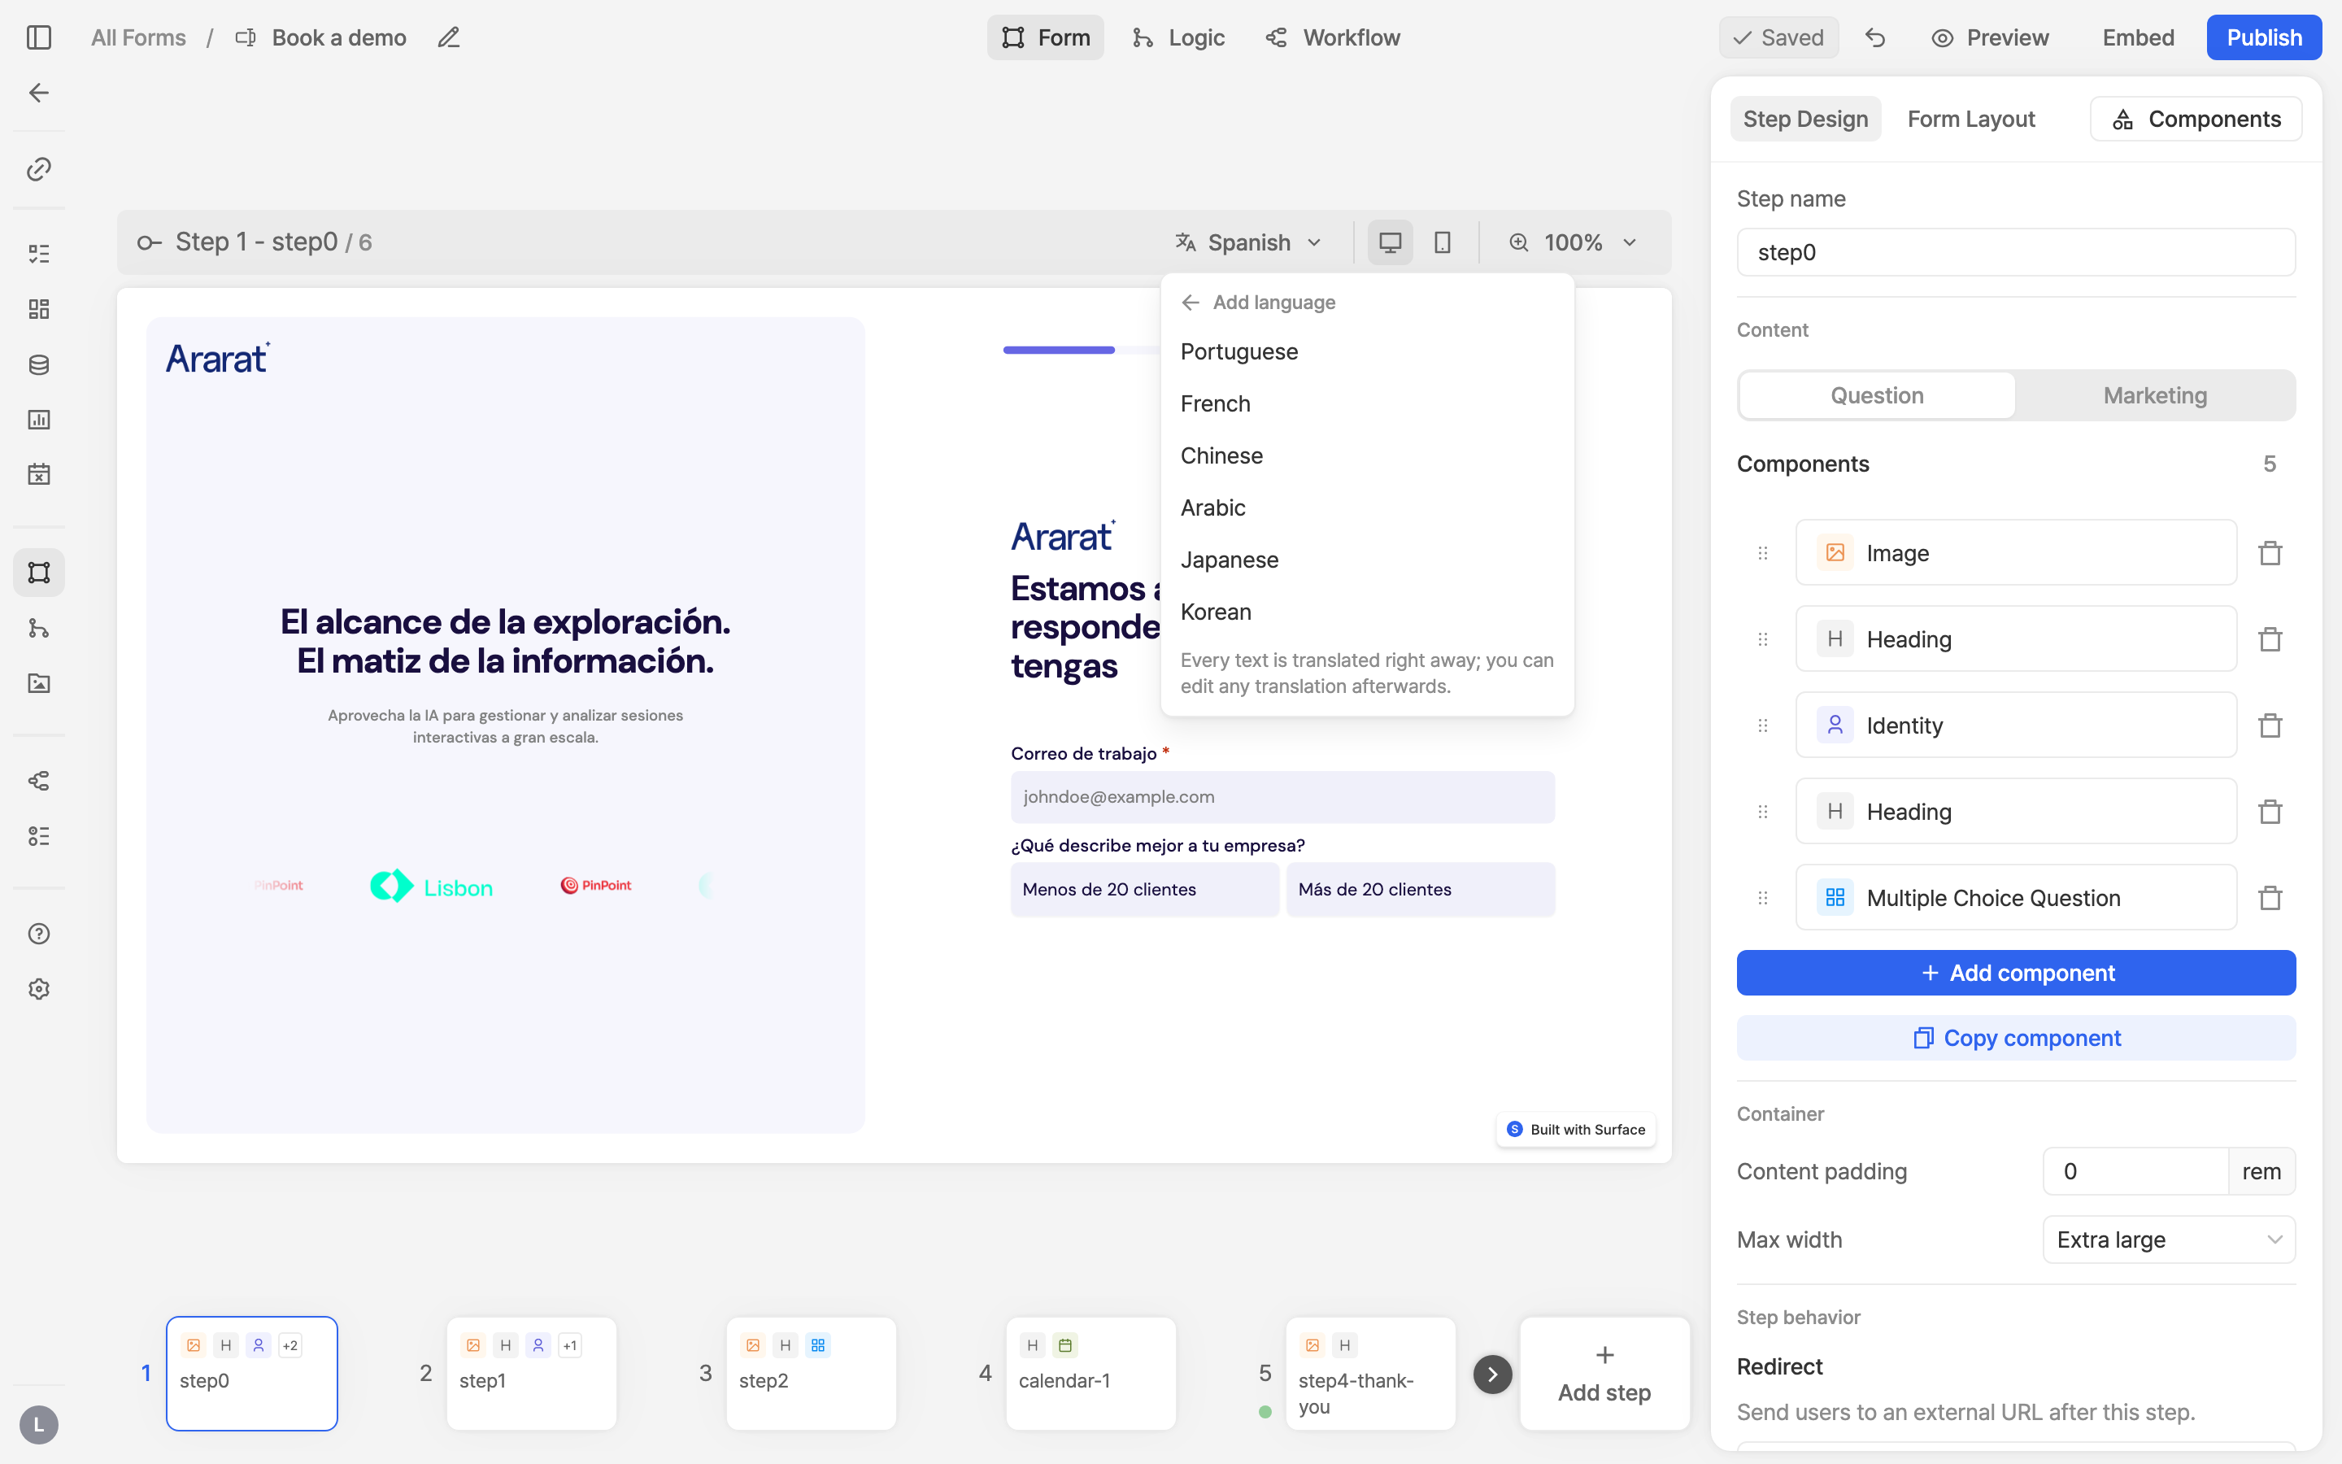Open the image gallery icon in sidebar
Viewport: 2342px width, 1464px height.
(39, 683)
